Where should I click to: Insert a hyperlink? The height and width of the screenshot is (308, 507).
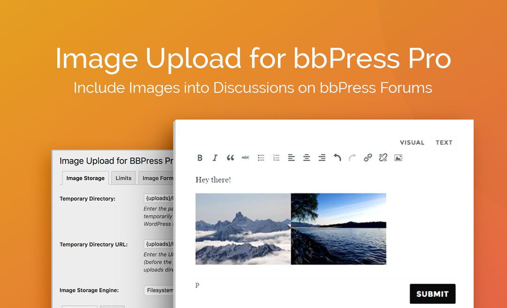click(x=368, y=158)
